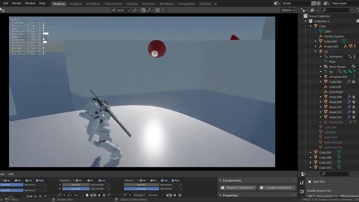Click the rig armature icon

(321, 52)
